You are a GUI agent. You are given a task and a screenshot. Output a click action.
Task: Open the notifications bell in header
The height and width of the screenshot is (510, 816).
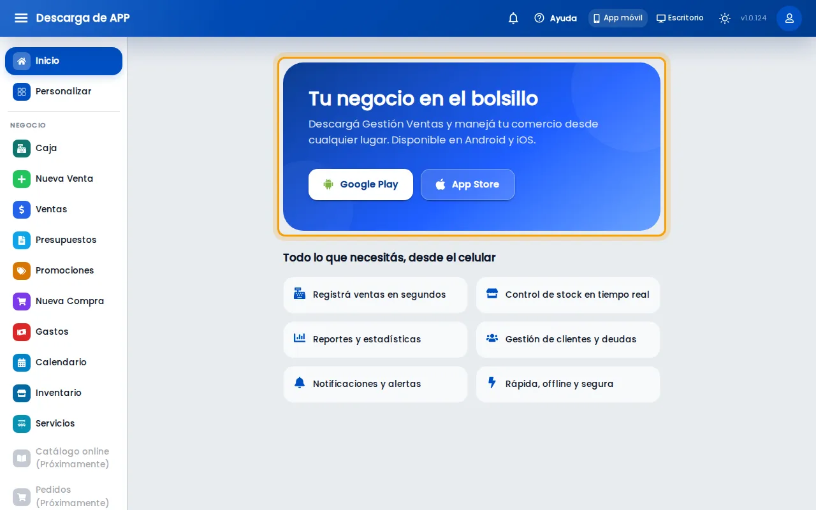513,18
